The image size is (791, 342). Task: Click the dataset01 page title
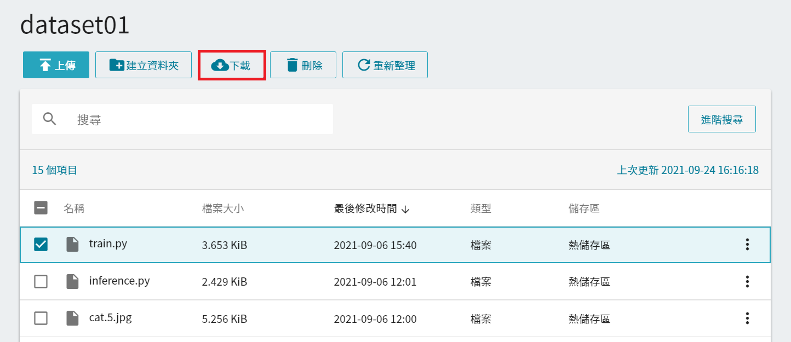point(75,26)
